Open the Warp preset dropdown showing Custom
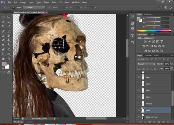 34,8
